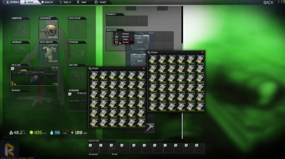
Task: Switch to the Map tab
Action: point(82,2)
